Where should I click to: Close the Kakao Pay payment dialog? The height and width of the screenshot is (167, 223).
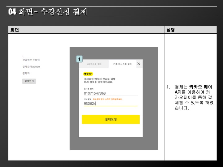[139, 64]
